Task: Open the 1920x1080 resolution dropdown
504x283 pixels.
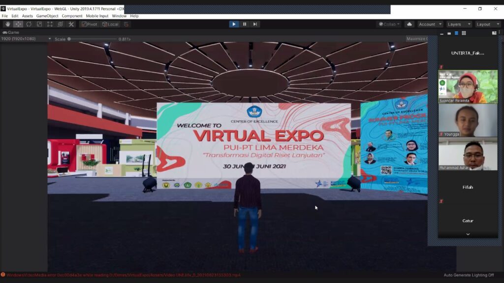Action: [x=26, y=39]
